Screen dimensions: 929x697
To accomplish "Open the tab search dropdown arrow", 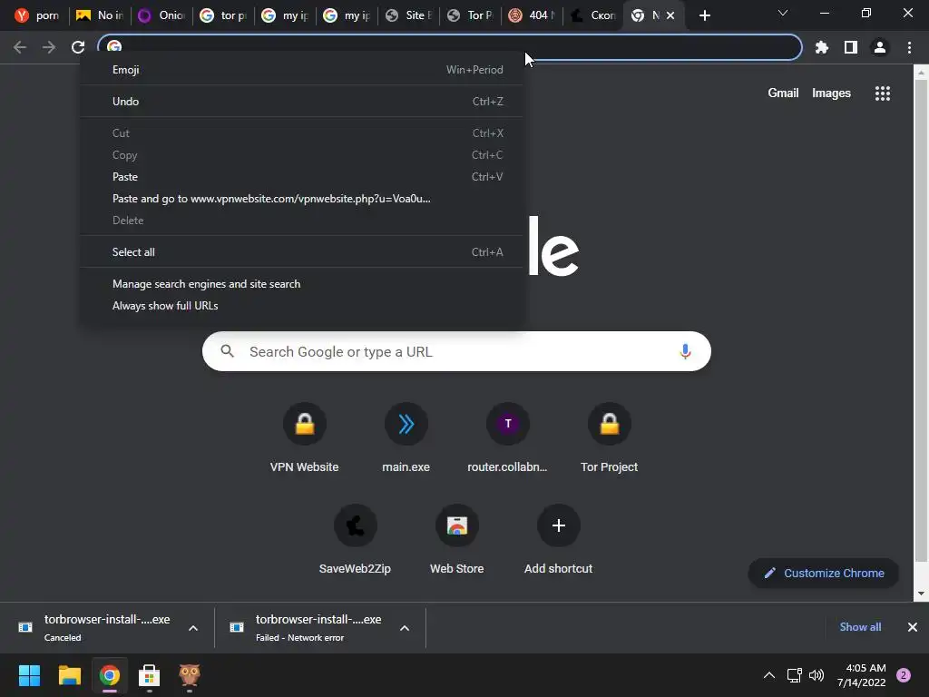I will pos(783,13).
